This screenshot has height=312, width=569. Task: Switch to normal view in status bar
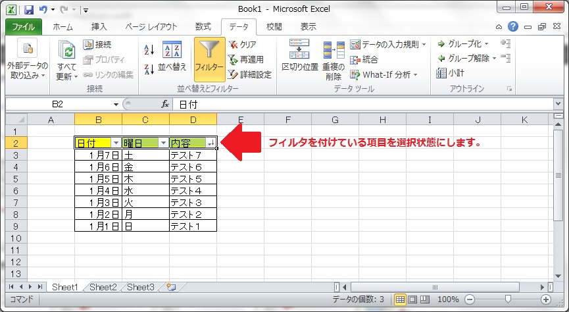tap(400, 299)
